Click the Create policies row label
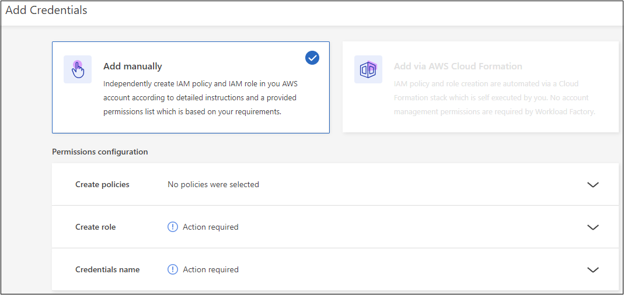Image resolution: width=624 pixels, height=295 pixels. (102, 184)
